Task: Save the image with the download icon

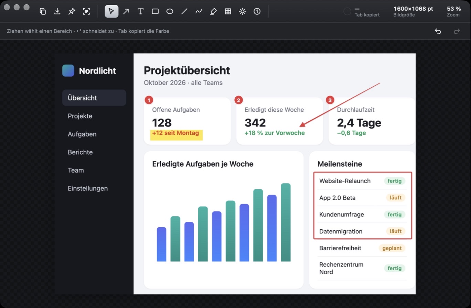Action: point(57,11)
